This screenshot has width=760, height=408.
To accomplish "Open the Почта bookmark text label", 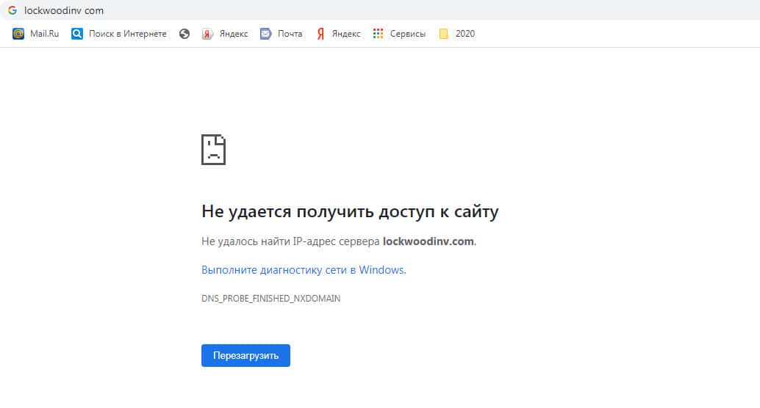I will tap(290, 34).
